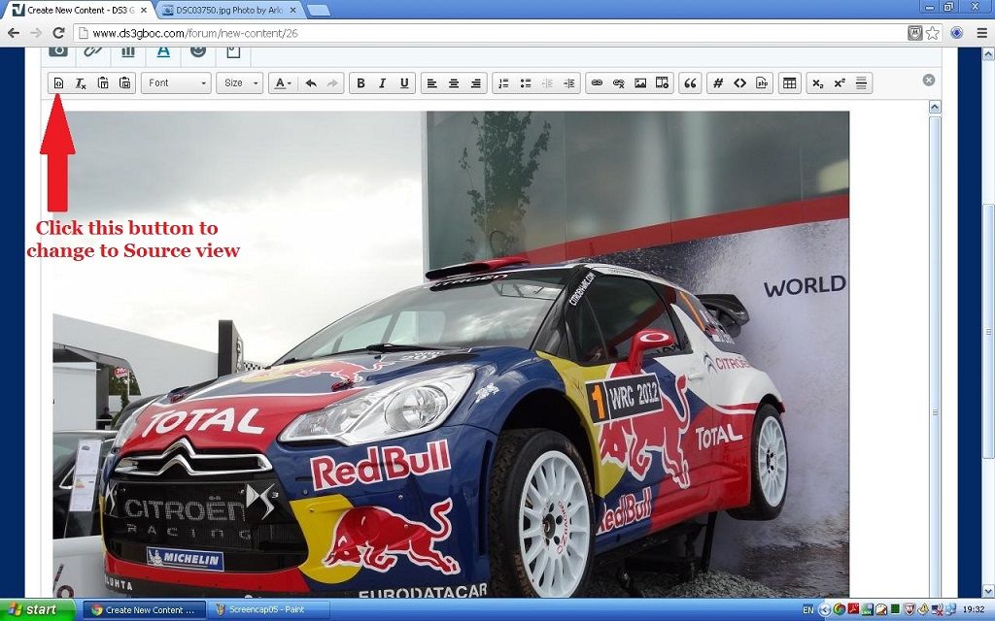Viewport: 995px width, 621px height.
Task: Open the Size dropdown
Action: 239,83
